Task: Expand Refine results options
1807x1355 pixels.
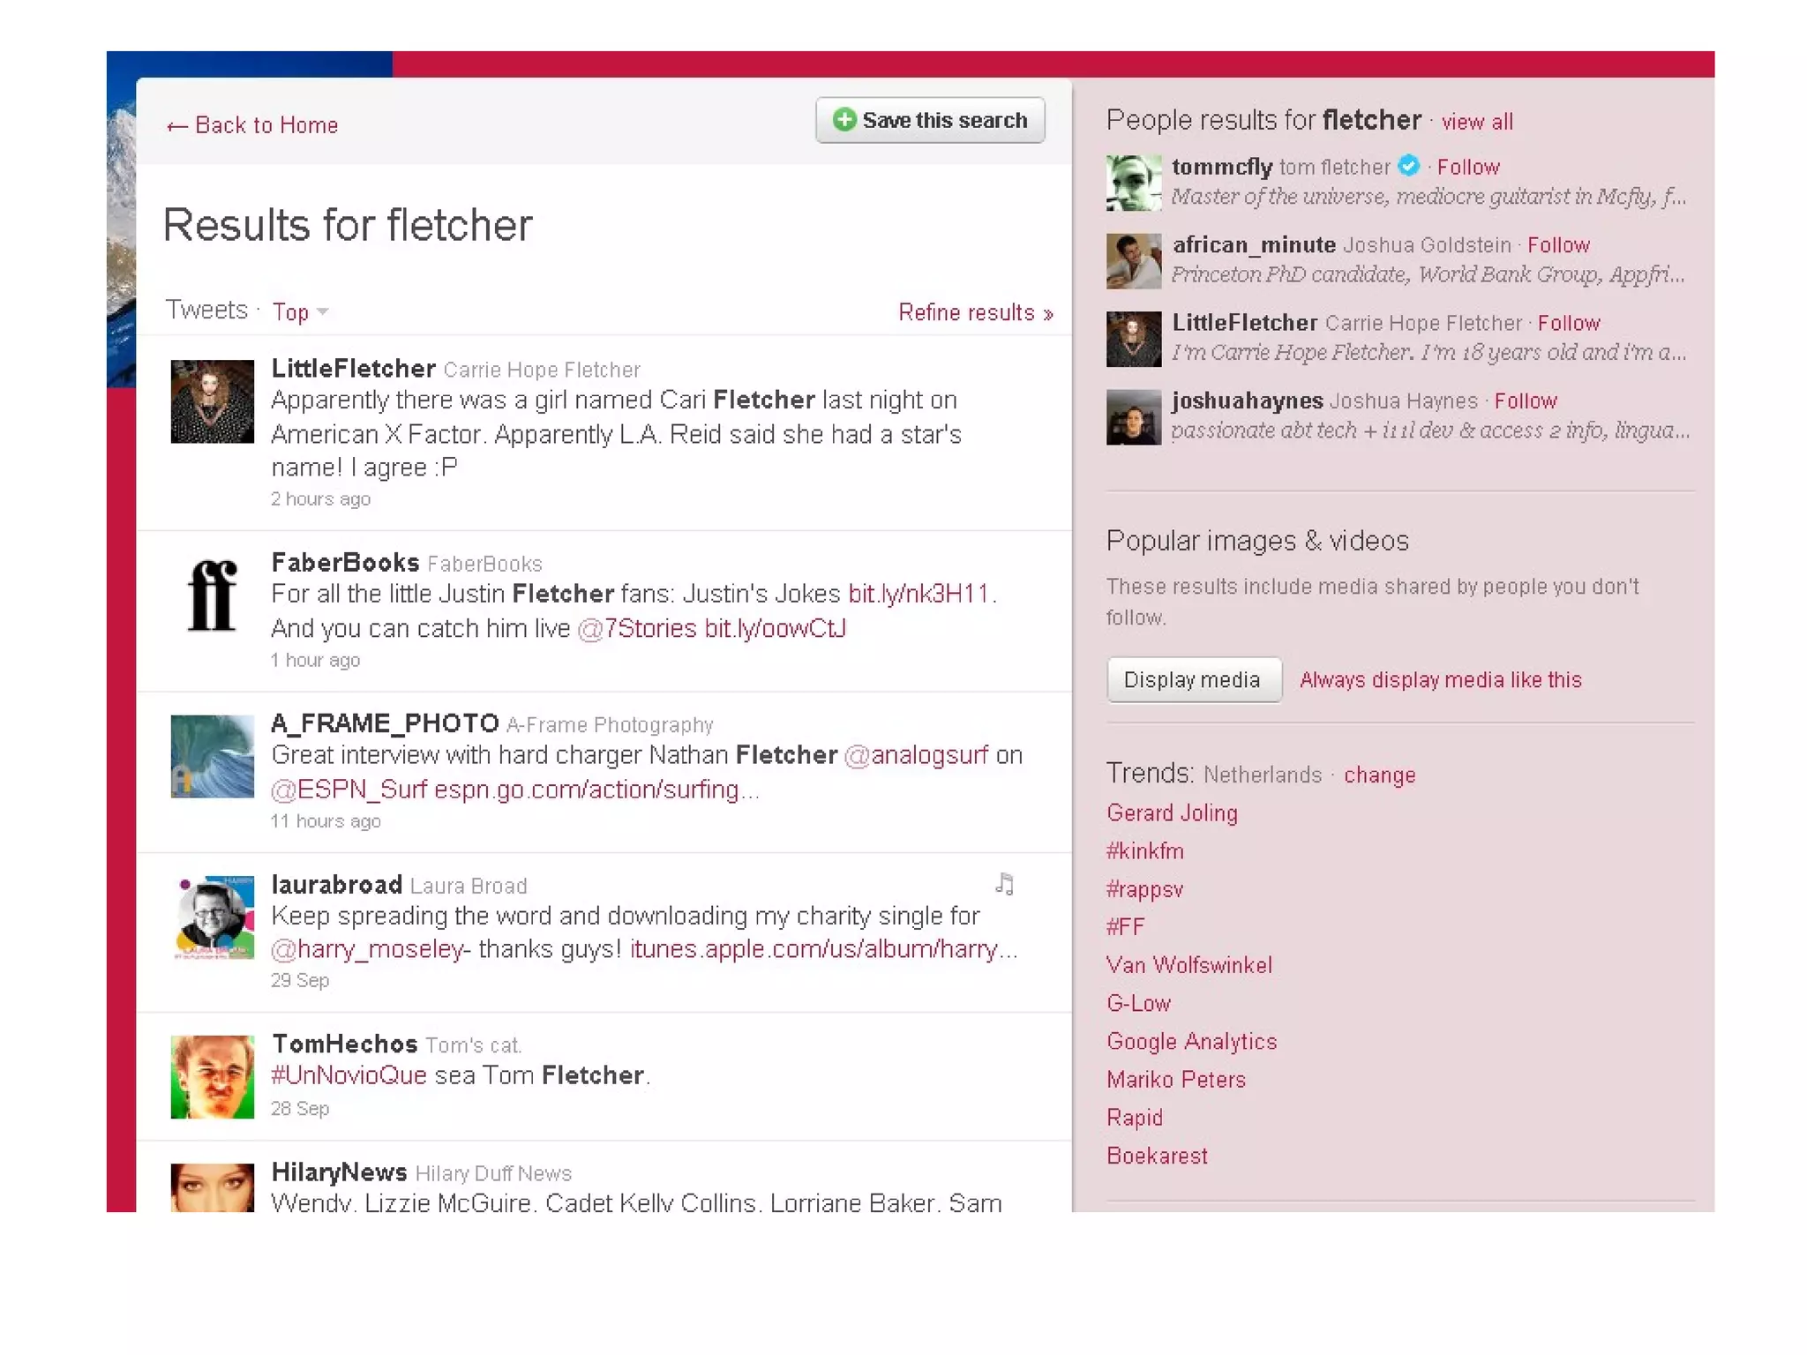Action: pyautogui.click(x=975, y=312)
